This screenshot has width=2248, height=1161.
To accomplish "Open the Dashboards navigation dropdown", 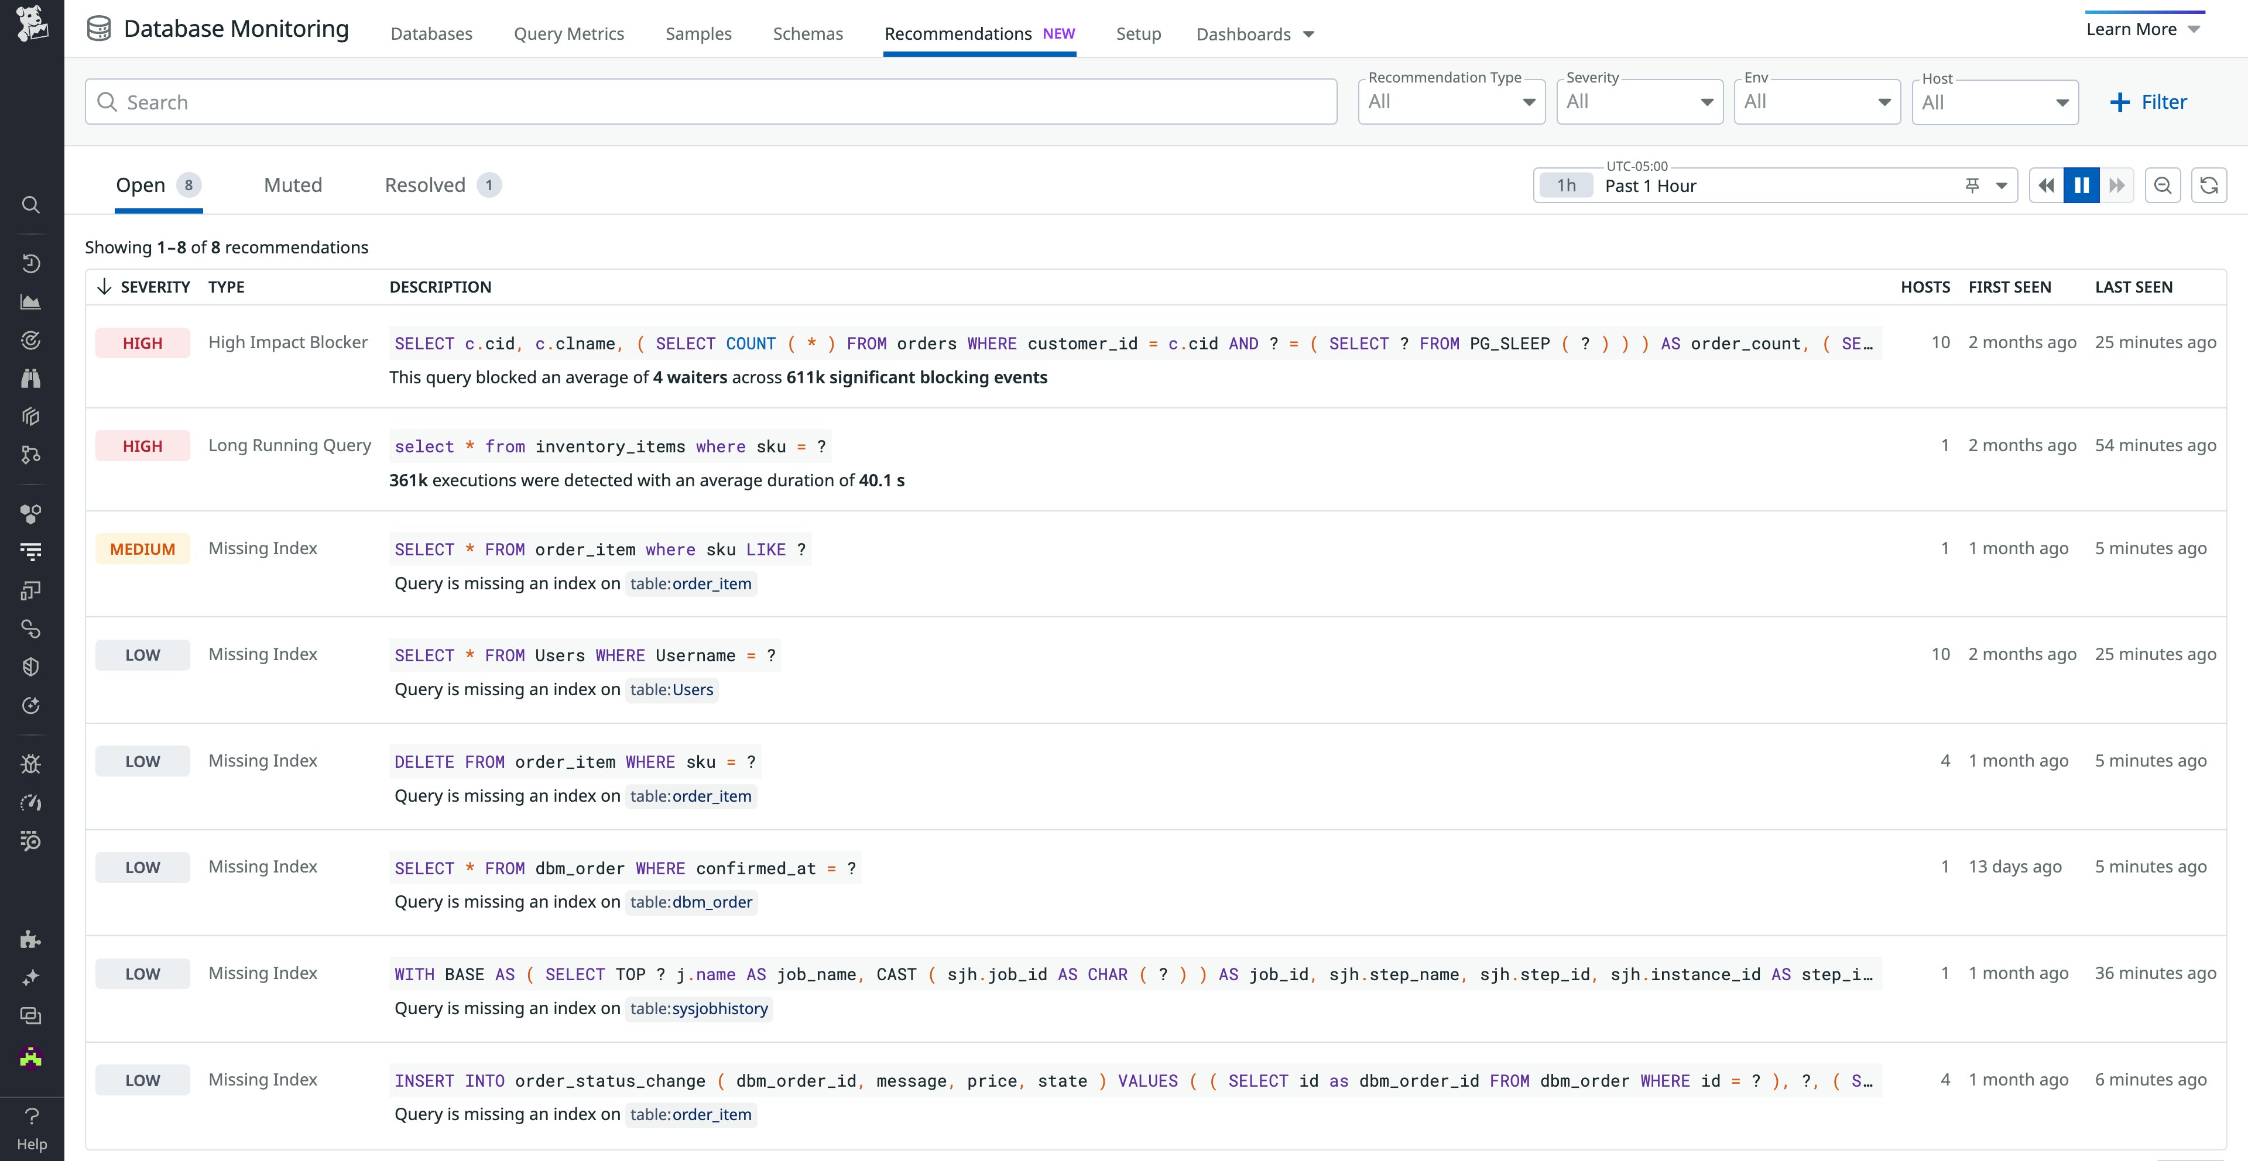I will (x=1255, y=34).
